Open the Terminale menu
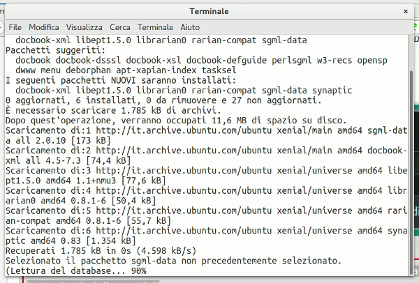419x283 pixels. click(156, 26)
